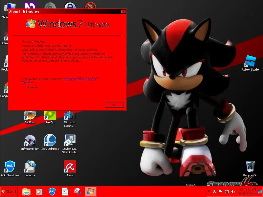263x197 pixels.
Task: Open the network status tray icon
Action: pos(227,191)
